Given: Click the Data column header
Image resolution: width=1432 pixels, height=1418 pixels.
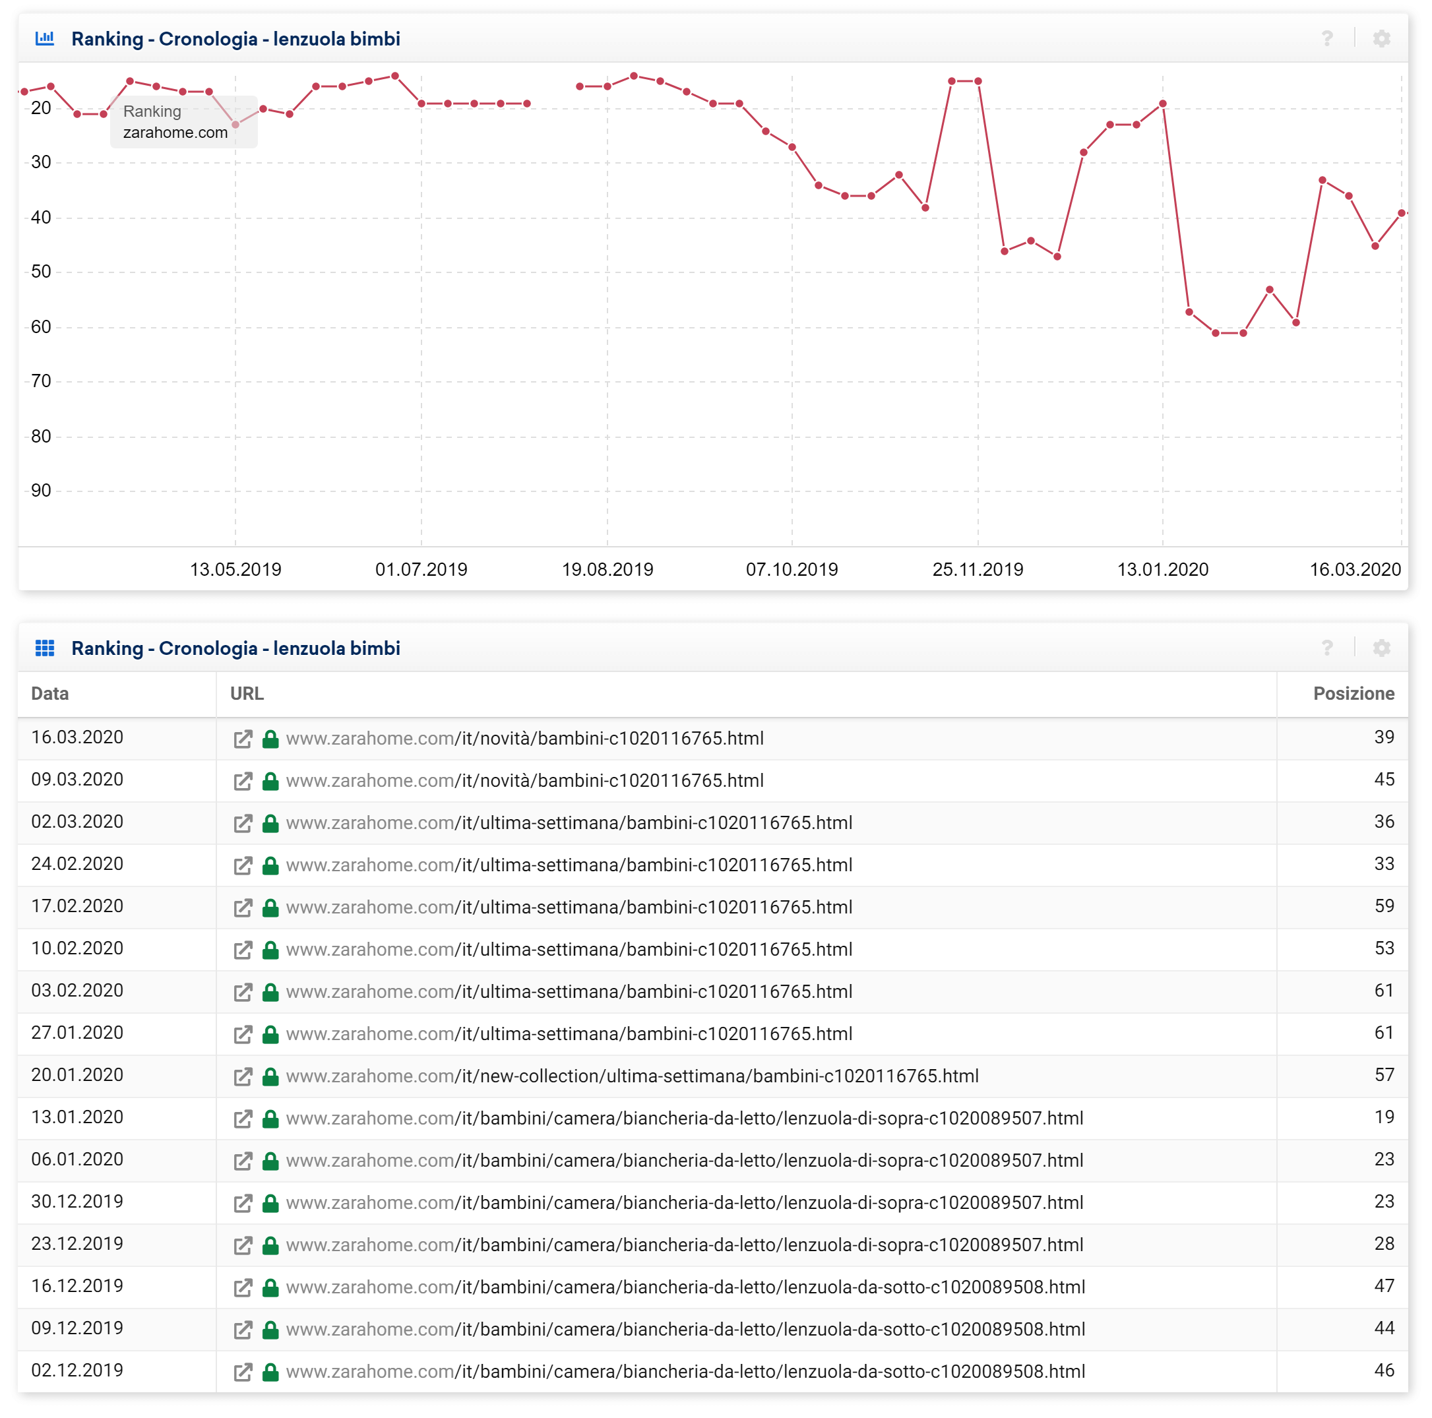Looking at the screenshot, I should tap(49, 694).
